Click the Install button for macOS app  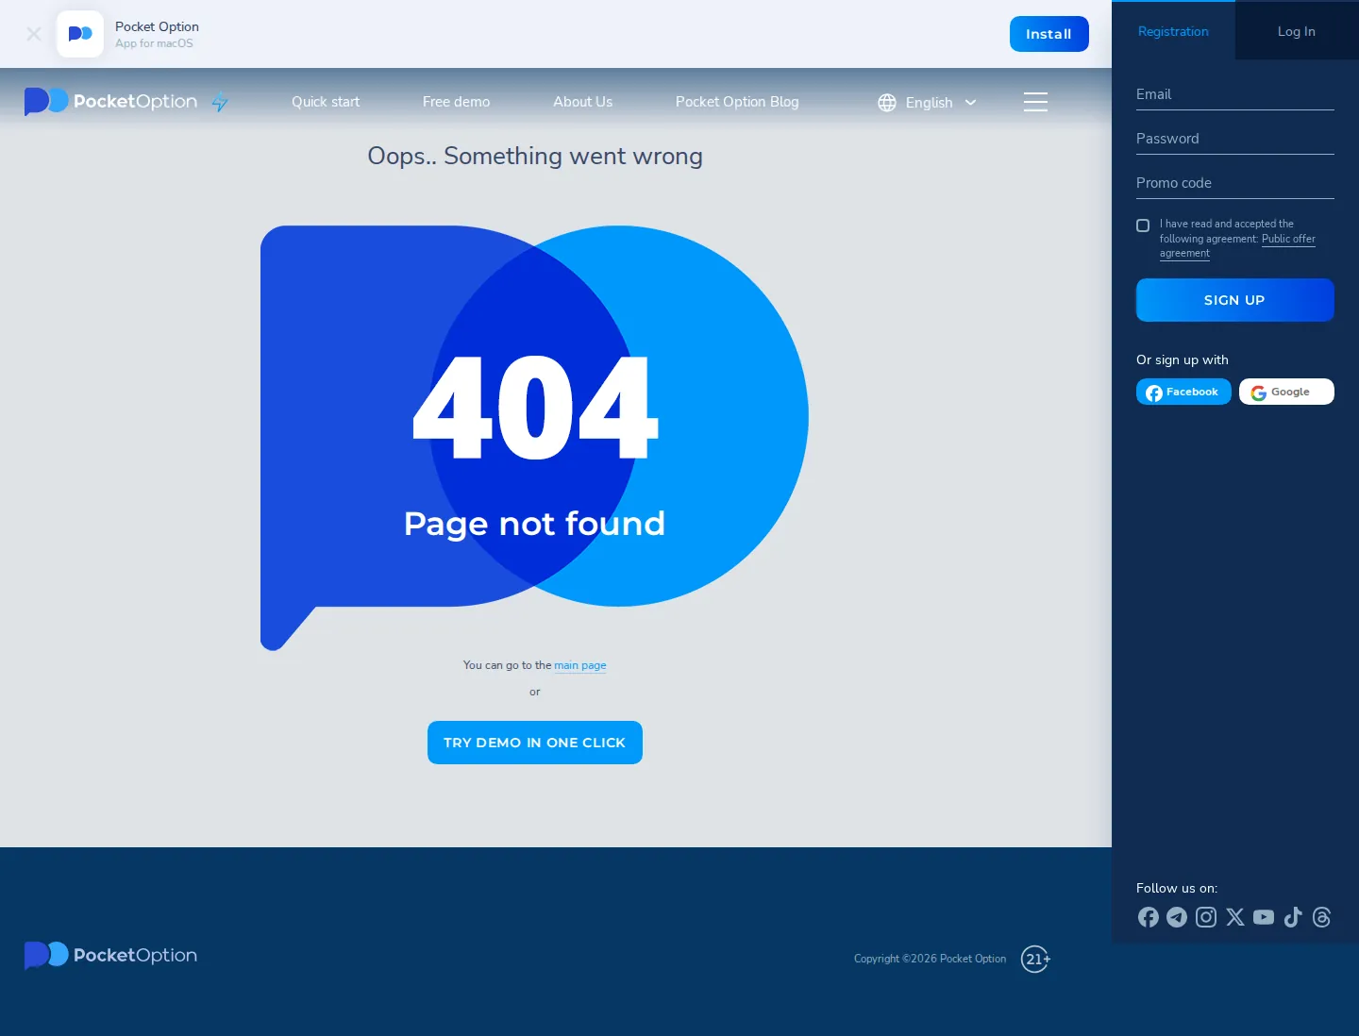pyautogui.click(x=1049, y=34)
